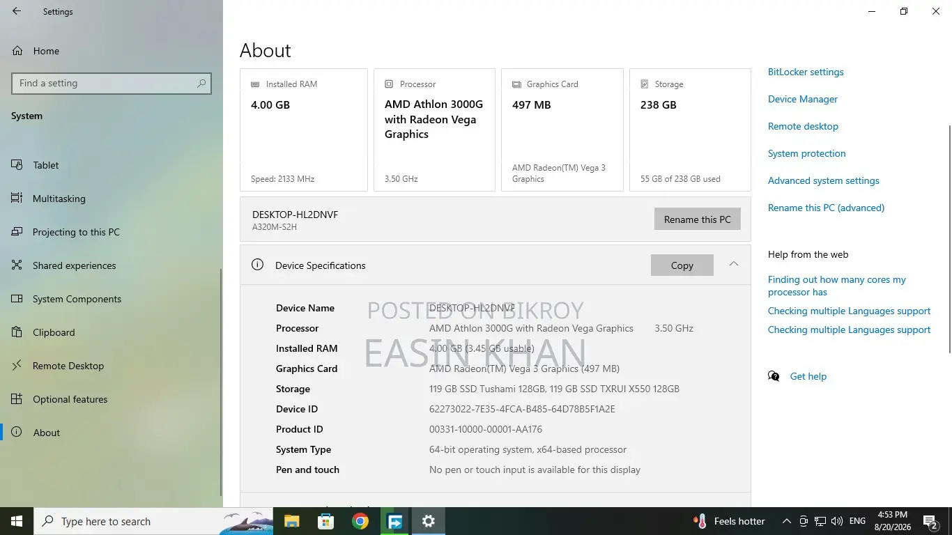The width and height of the screenshot is (952, 535).
Task: Click Get help link
Action: point(808,376)
